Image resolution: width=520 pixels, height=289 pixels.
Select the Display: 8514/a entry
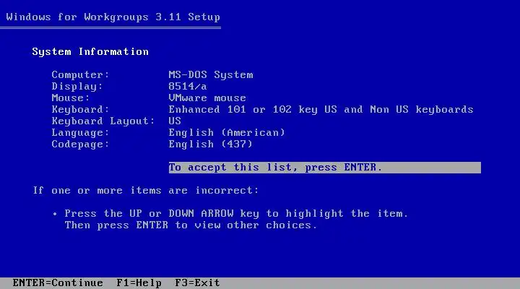click(x=129, y=86)
